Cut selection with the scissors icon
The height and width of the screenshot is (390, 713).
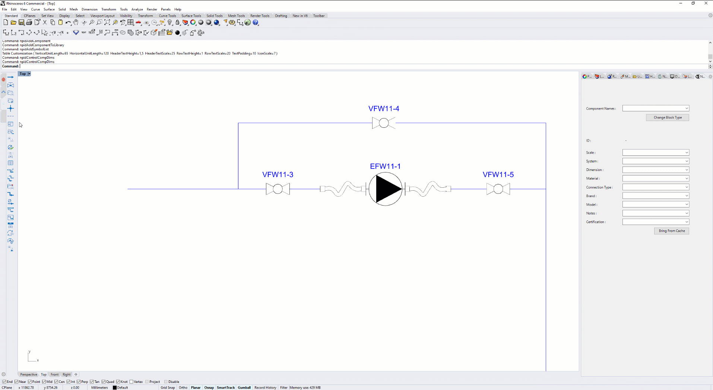(45, 22)
